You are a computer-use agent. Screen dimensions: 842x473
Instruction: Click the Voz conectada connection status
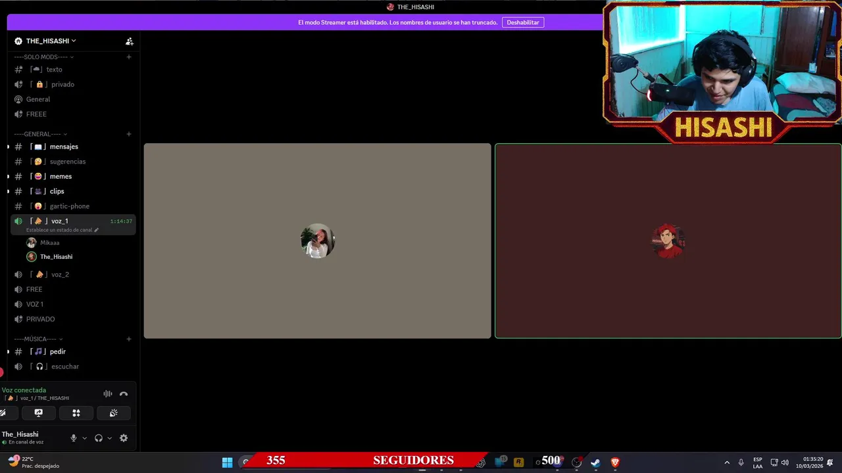coord(24,390)
